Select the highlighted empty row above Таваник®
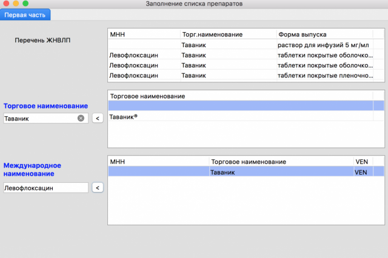Viewport: 388px width, 258px height. [x=246, y=105]
